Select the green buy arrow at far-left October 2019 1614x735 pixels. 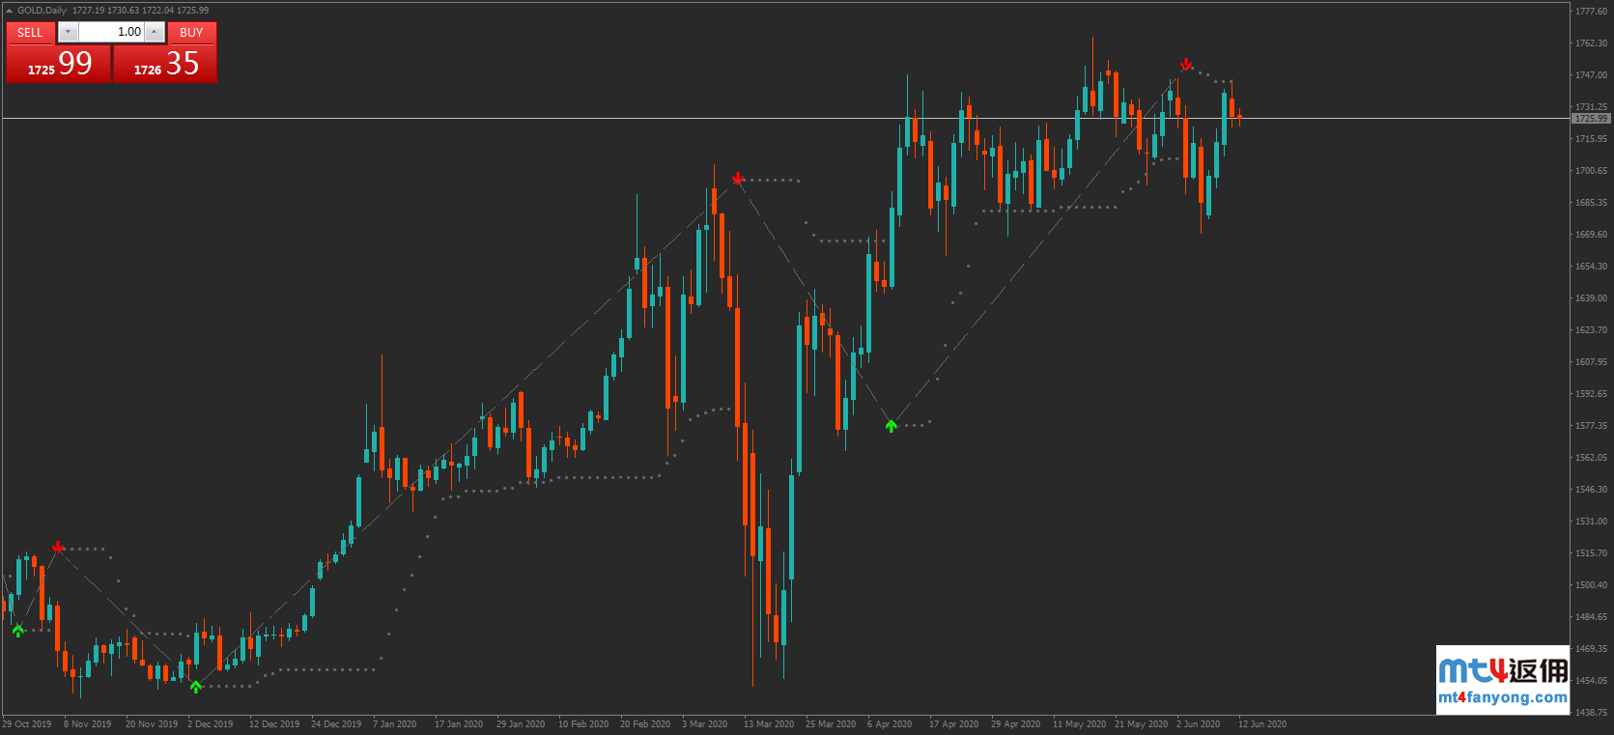coord(18,631)
